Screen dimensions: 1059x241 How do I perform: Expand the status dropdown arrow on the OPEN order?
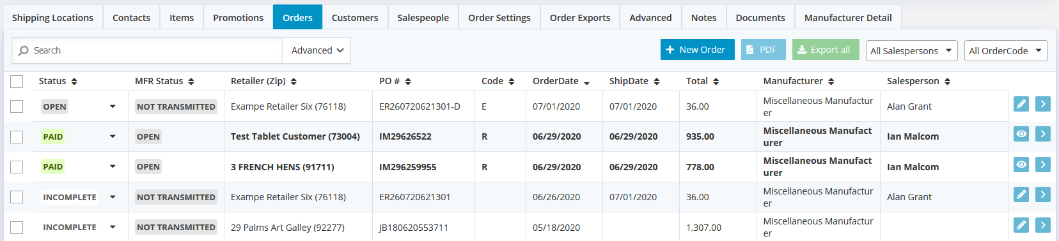pyautogui.click(x=113, y=106)
